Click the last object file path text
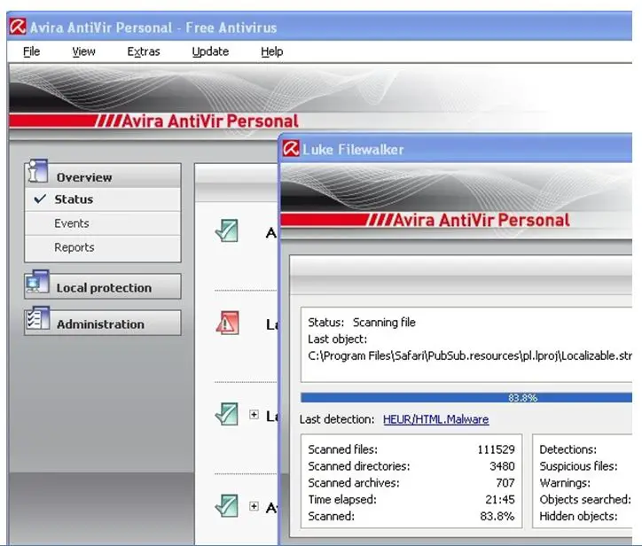642x546 pixels. (x=470, y=355)
